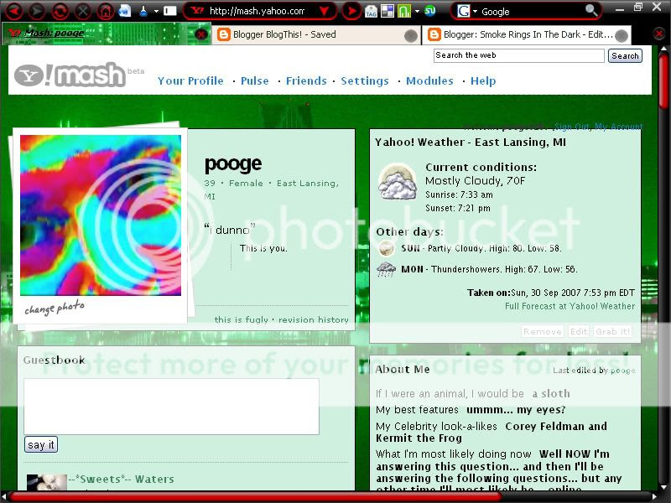Click the Mostly Cloudy weather icon
671x503 pixels.
coord(398,181)
